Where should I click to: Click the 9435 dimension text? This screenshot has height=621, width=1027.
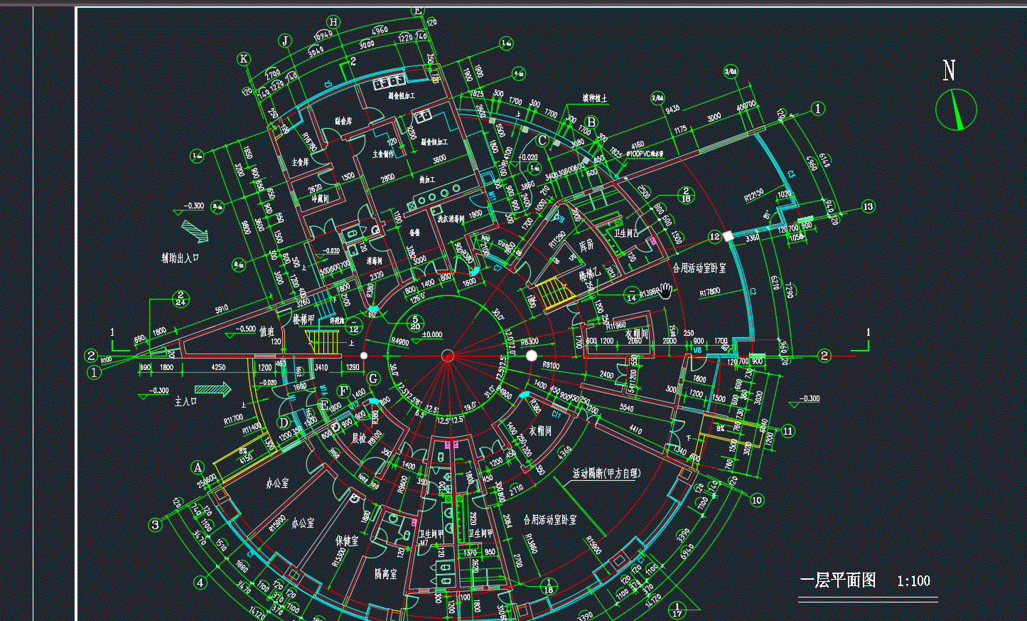(672, 109)
